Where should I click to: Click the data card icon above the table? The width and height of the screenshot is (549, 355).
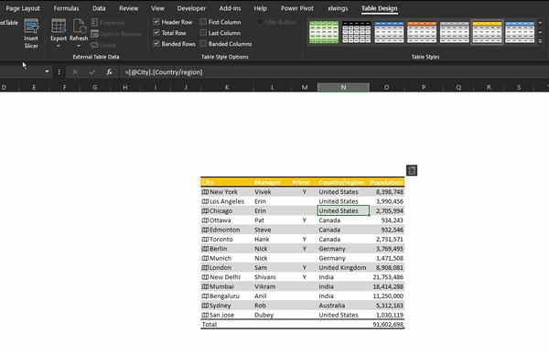[412, 170]
